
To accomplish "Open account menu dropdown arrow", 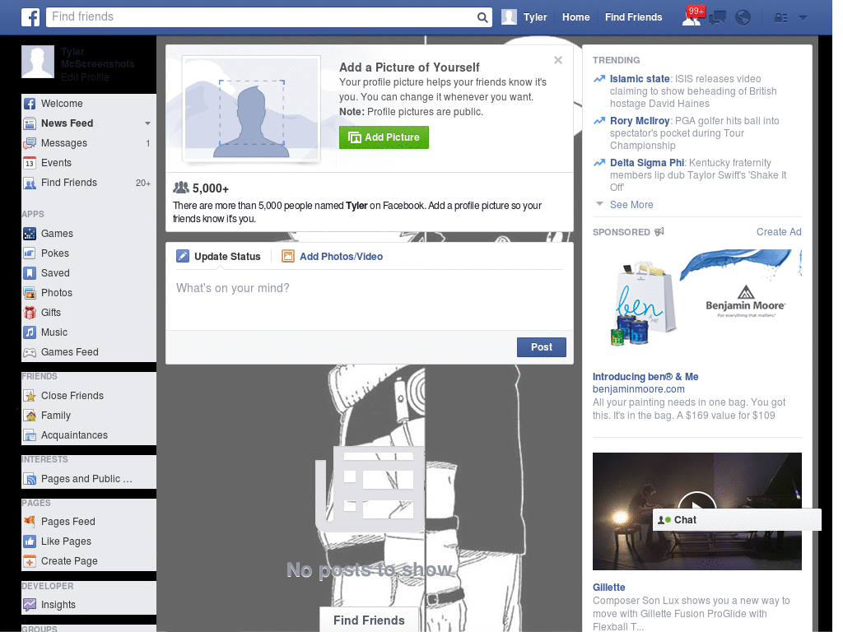I will (803, 18).
